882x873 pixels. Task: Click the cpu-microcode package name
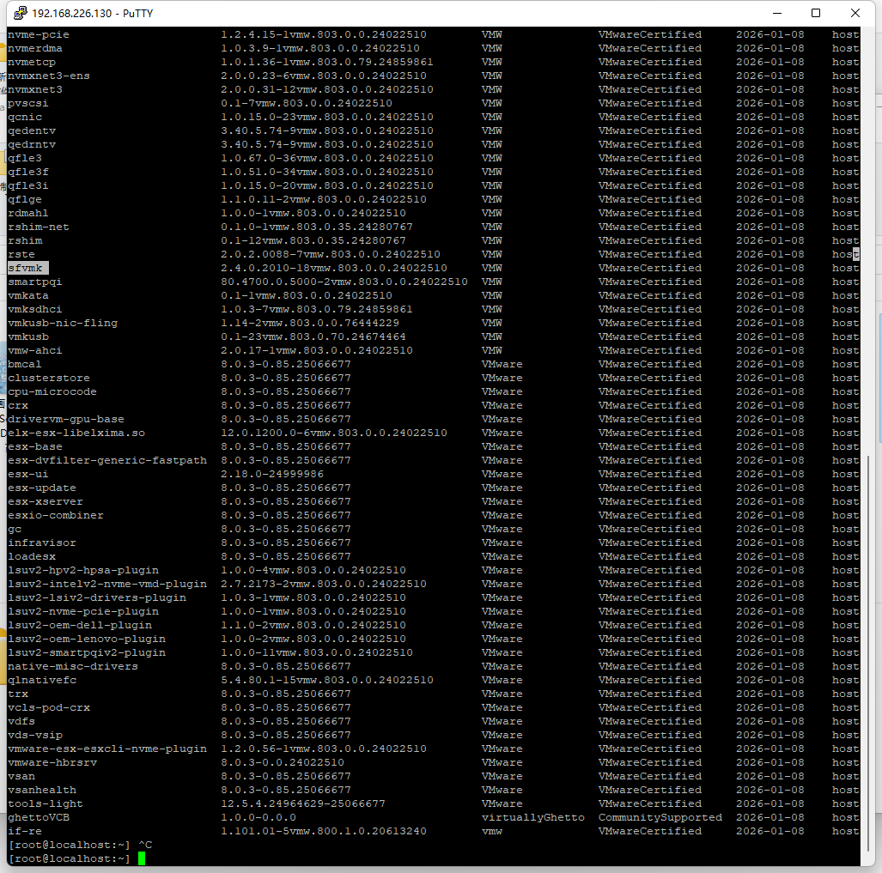[52, 391]
